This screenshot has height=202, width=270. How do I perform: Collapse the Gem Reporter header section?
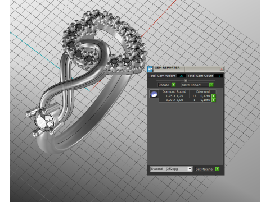coord(186,80)
